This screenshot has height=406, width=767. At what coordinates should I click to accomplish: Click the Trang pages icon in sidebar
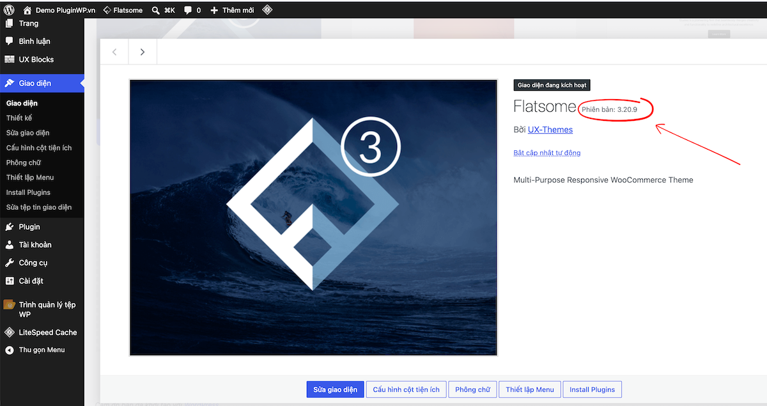click(x=9, y=23)
